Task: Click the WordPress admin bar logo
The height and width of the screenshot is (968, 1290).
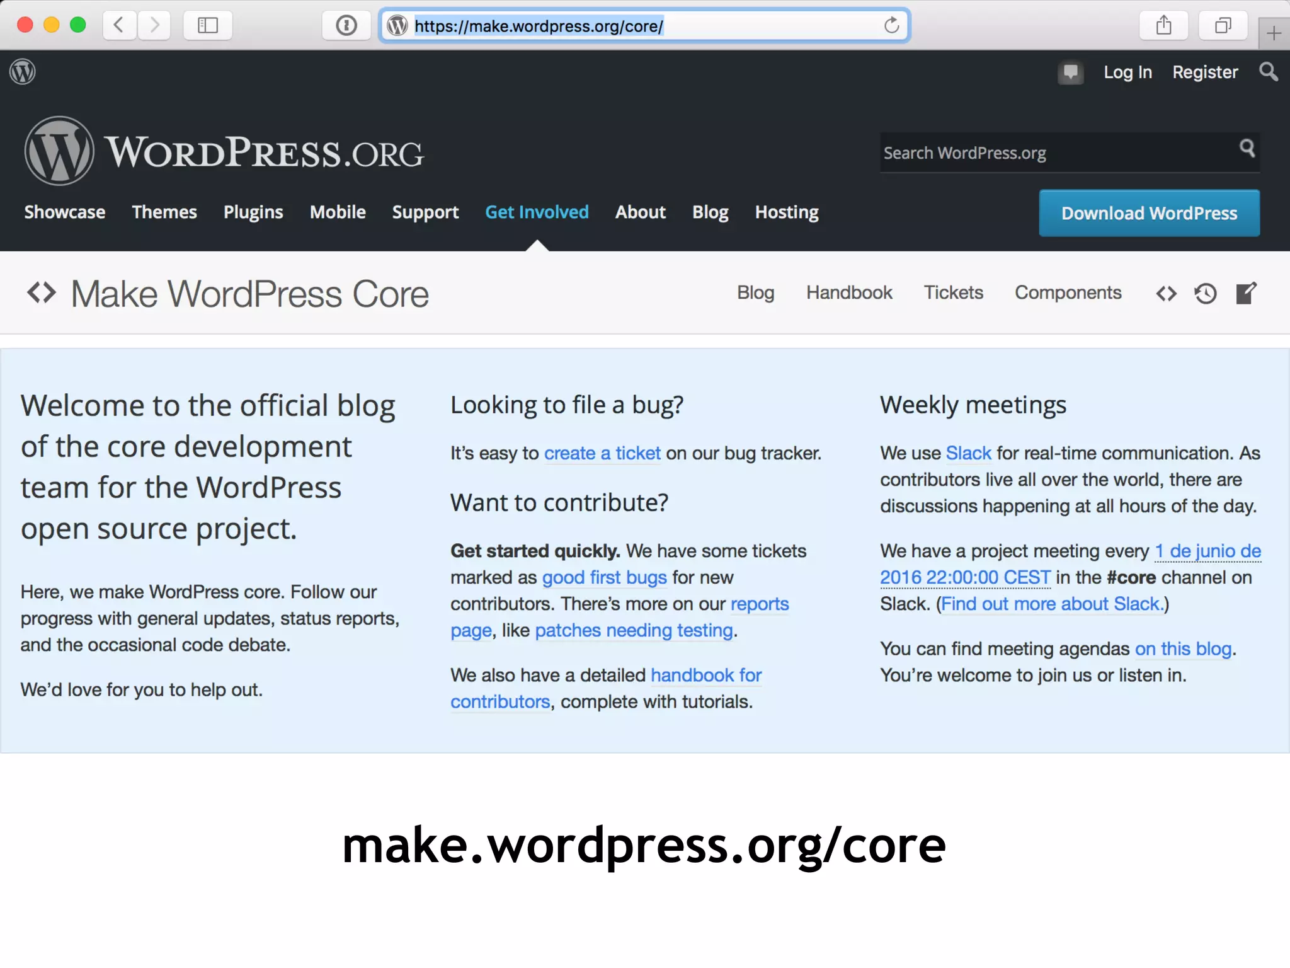Action: (x=23, y=71)
